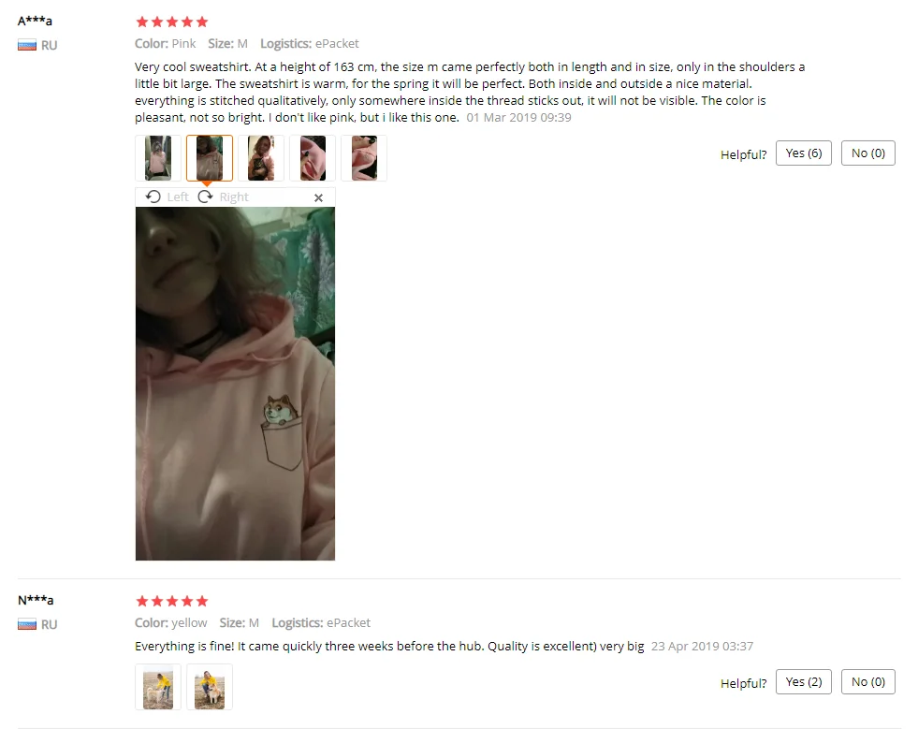Image resolution: width=918 pixels, height=729 pixels.
Task: Mark N***a's review helpful with Yes (2)
Action: 803,682
